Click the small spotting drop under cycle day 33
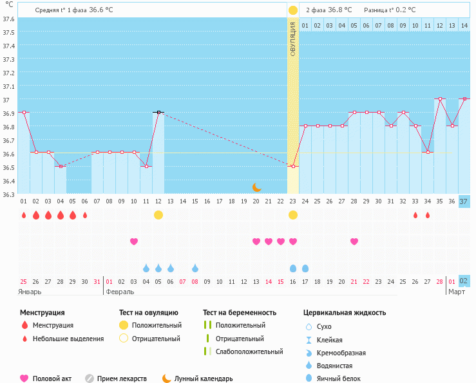Image resolution: width=476 pixels, height=383 pixels. (x=415, y=215)
